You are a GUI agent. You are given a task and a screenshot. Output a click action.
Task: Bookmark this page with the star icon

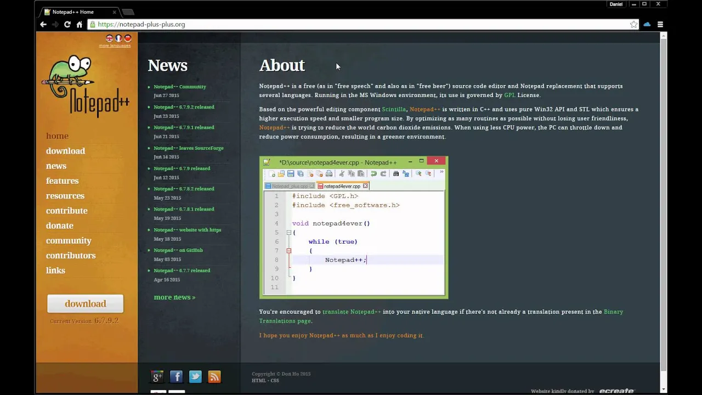(633, 24)
